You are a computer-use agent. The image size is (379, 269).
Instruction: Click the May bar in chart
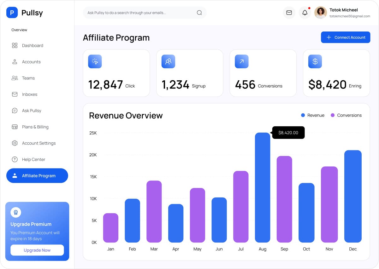pyautogui.click(x=198, y=215)
